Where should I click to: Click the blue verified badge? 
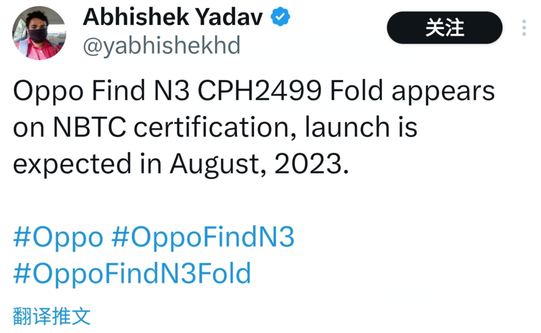[x=280, y=17]
